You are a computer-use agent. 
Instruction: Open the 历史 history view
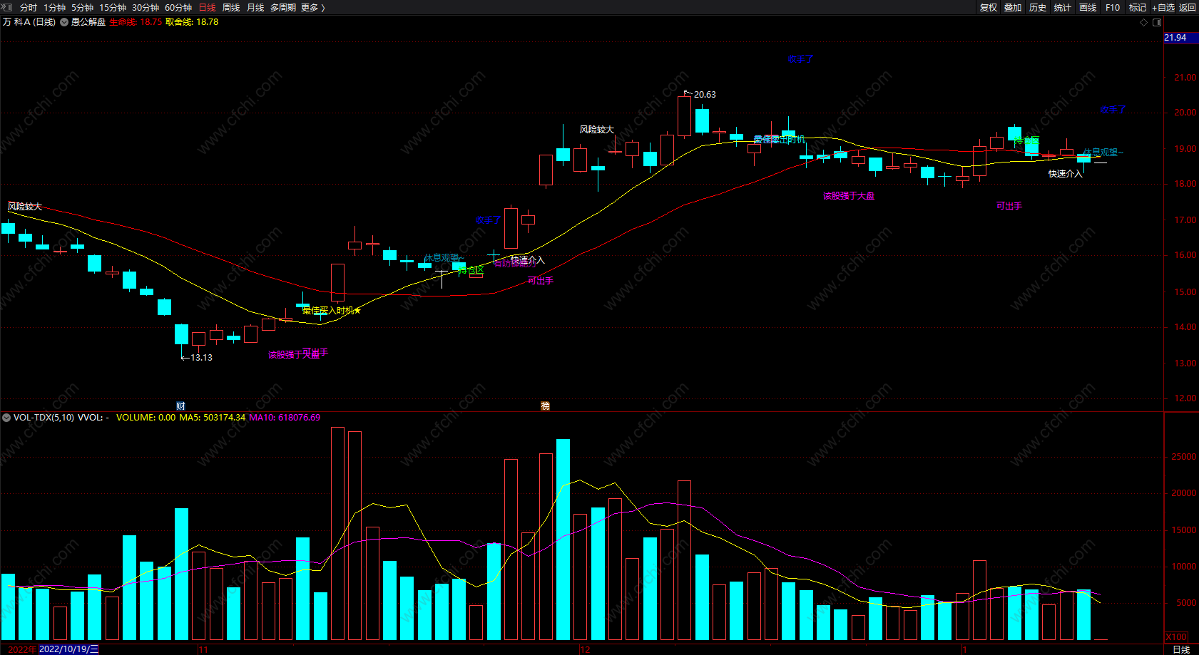tap(1038, 7)
